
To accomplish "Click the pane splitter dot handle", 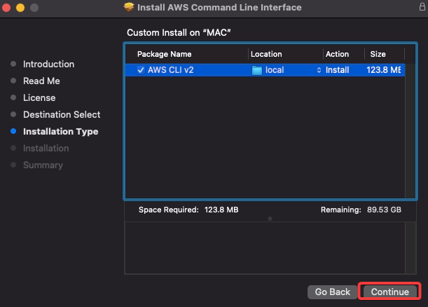I will (x=270, y=219).
